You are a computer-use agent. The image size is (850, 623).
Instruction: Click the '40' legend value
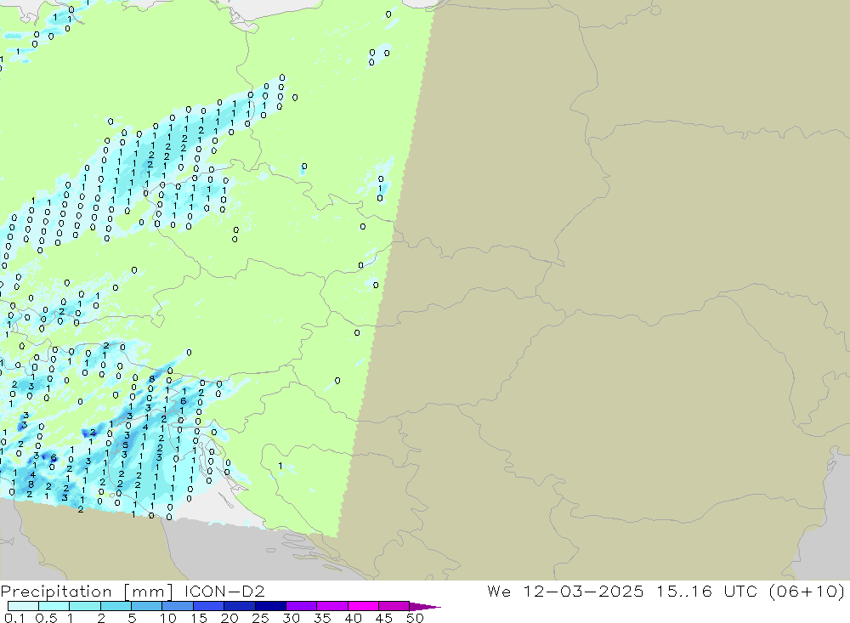[x=353, y=618]
